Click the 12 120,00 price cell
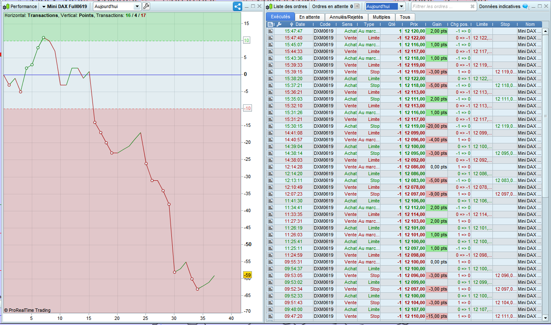 click(x=414, y=31)
